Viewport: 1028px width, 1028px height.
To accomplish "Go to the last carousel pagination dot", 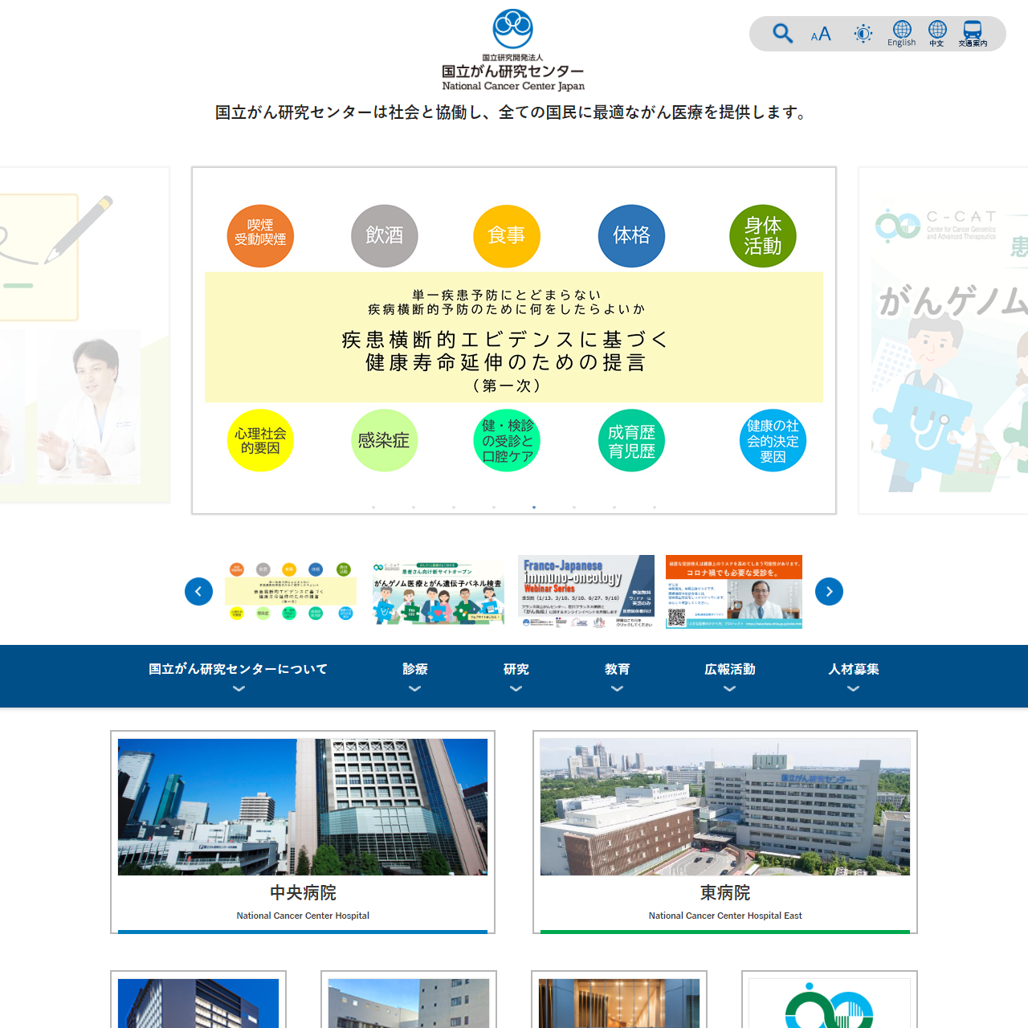I will (x=655, y=508).
